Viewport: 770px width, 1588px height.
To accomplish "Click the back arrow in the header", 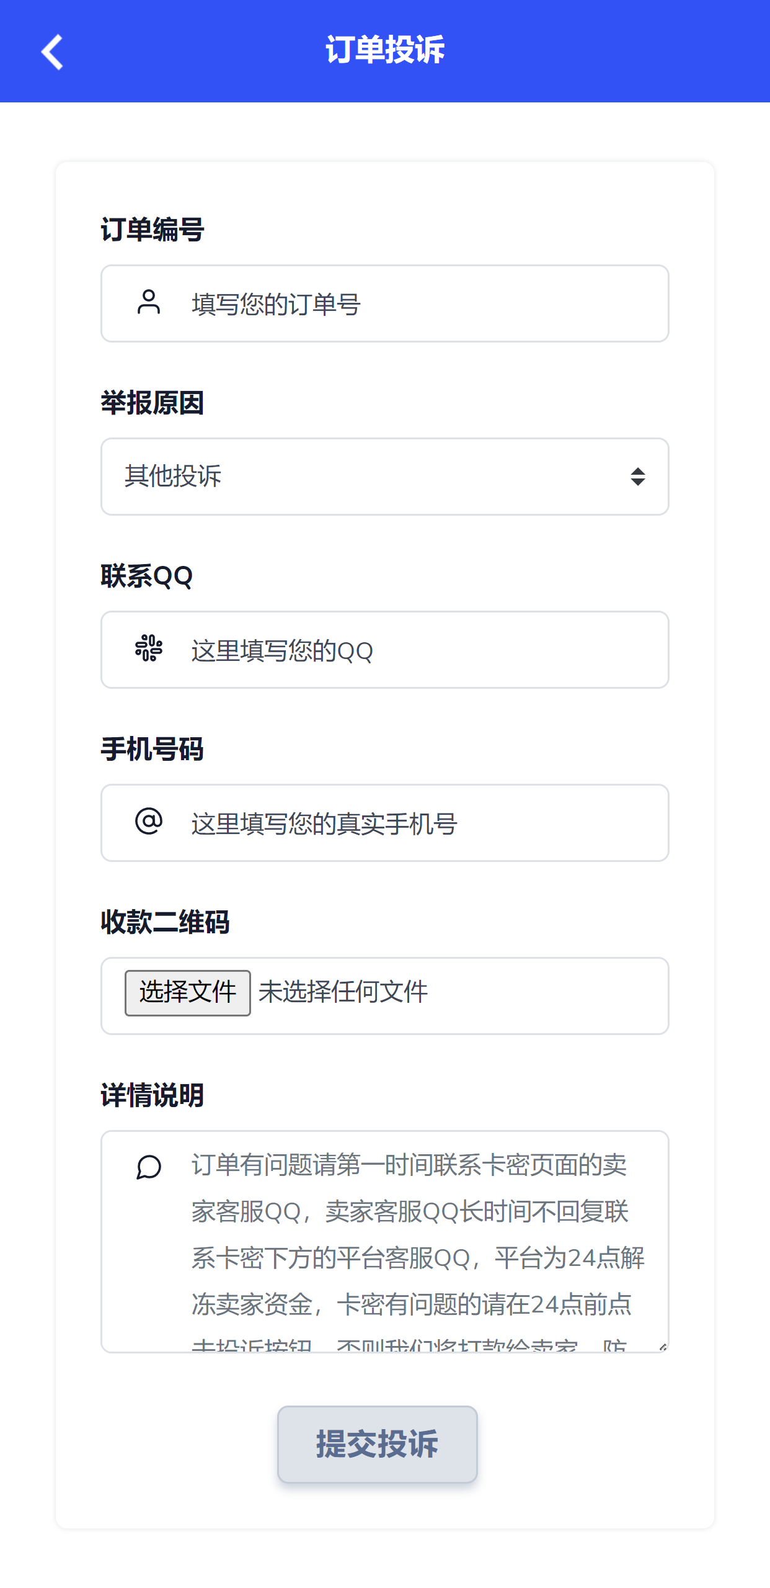I will (x=52, y=52).
